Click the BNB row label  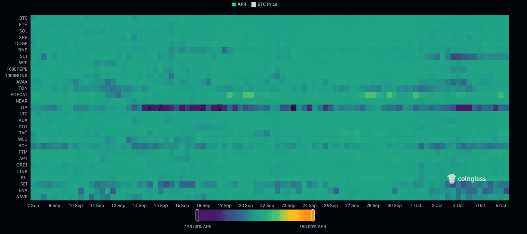click(x=23, y=50)
